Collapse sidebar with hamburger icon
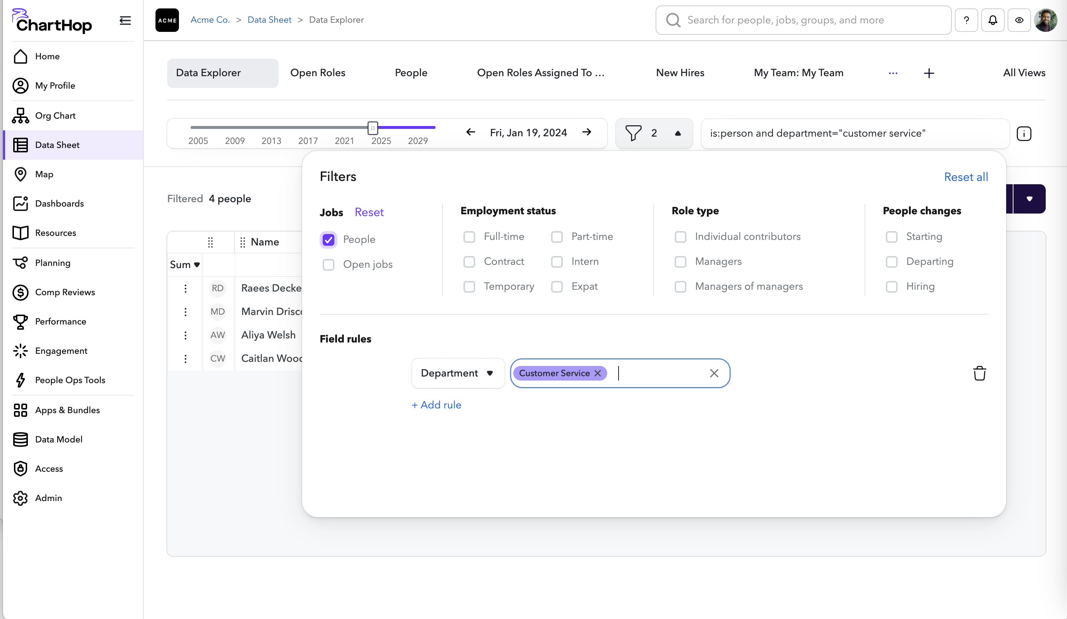1067x619 pixels. click(125, 20)
